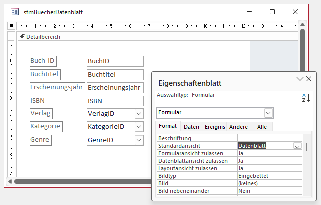The width and height of the screenshot is (321, 205).
Task: Close the sfmBuecherDatenblatt window
Action: tap(295, 12)
